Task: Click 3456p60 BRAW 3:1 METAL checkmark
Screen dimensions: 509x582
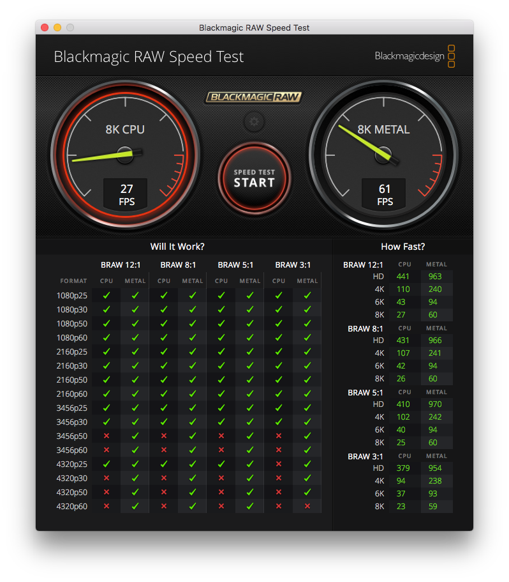Action: (307, 450)
